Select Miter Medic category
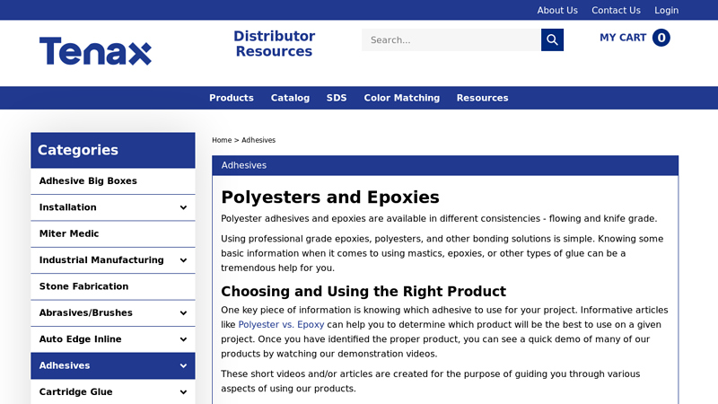718x404 pixels. pyautogui.click(x=113, y=233)
